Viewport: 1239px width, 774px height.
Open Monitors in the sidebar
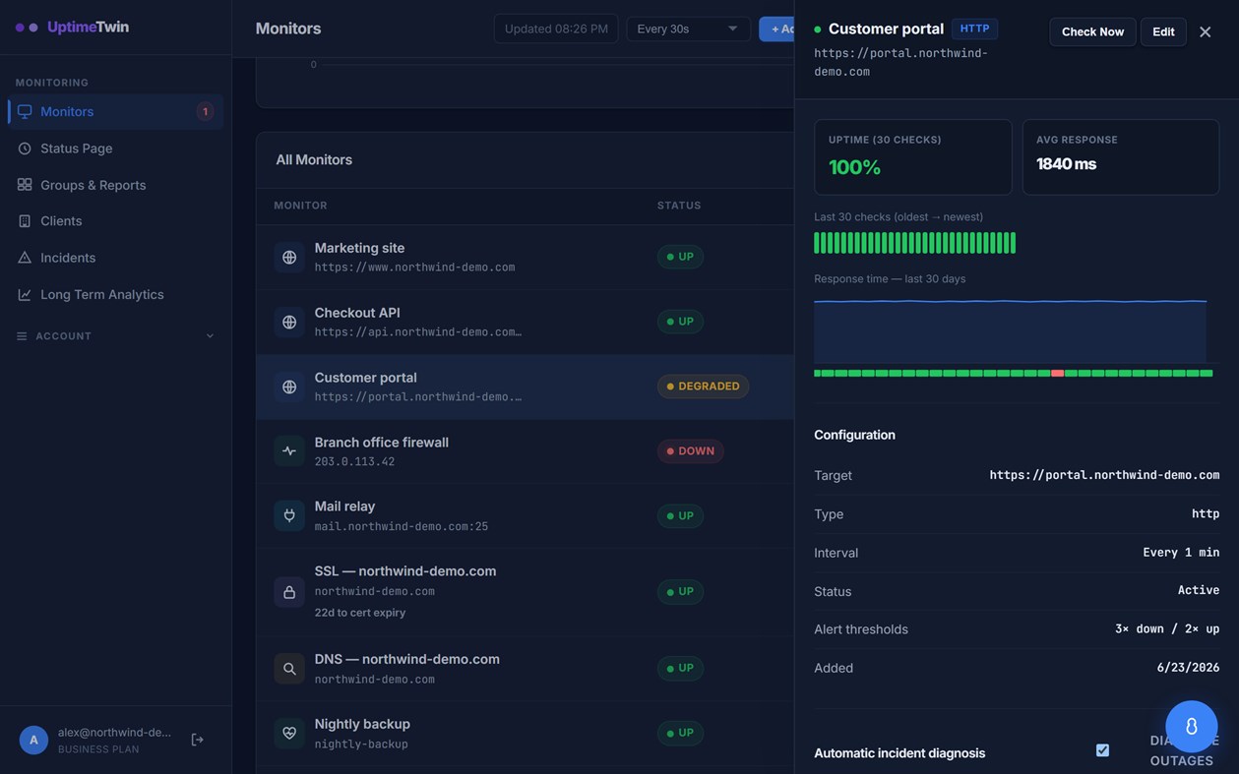click(x=115, y=111)
